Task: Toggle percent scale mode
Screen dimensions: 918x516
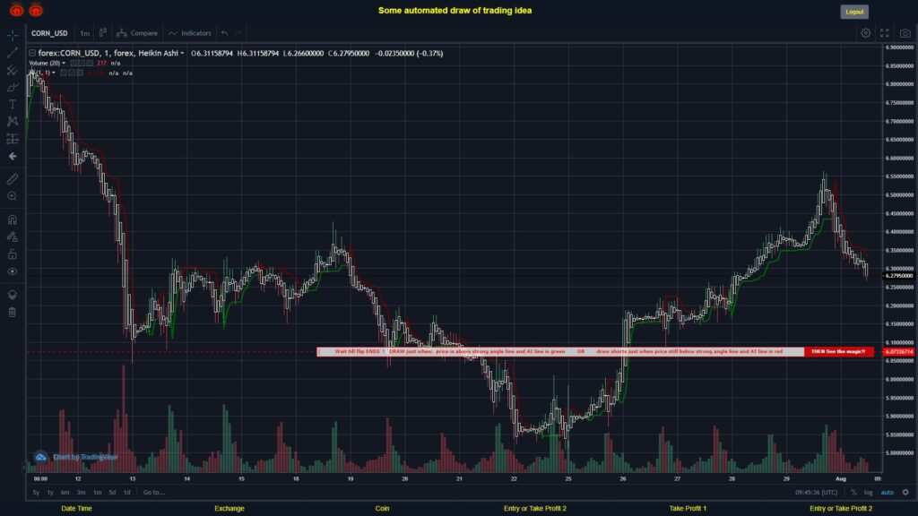Action: [x=853, y=493]
